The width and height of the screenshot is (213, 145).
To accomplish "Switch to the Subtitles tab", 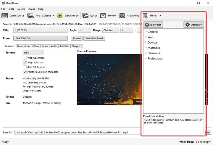I will coord(64,46).
